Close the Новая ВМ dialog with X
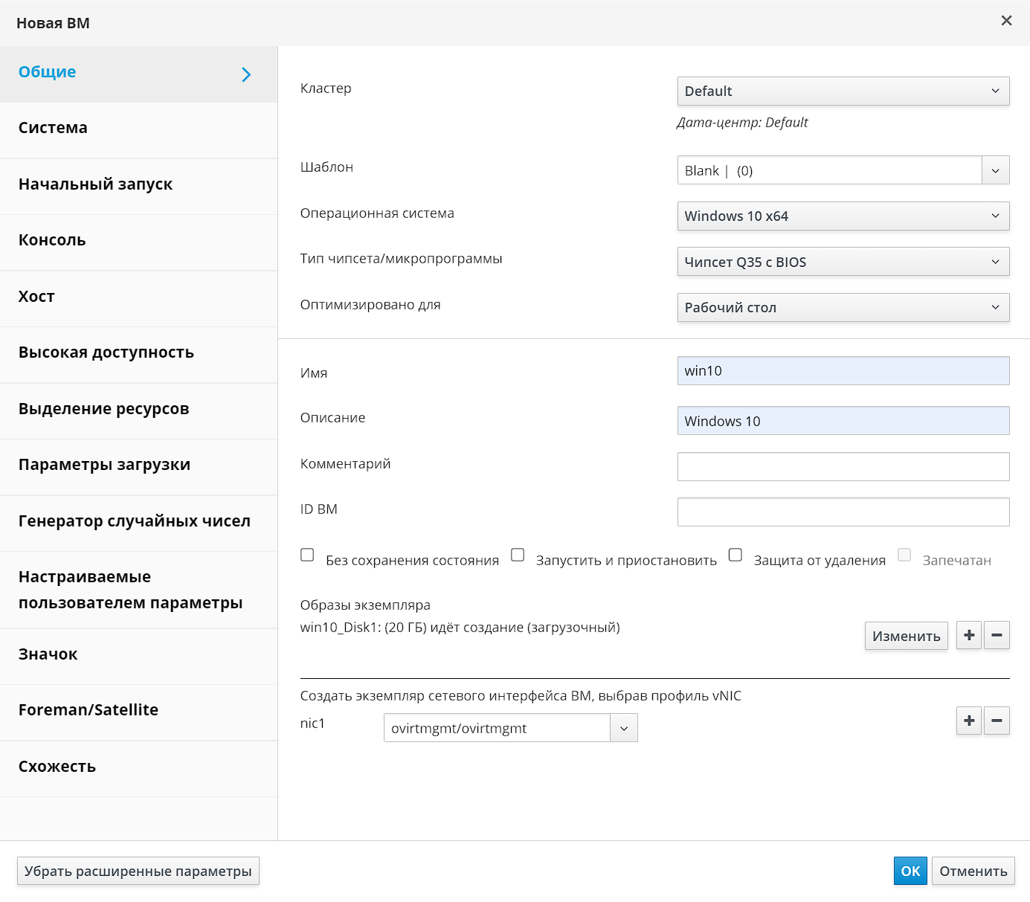Screen dimensions: 1030x902 tap(1006, 21)
